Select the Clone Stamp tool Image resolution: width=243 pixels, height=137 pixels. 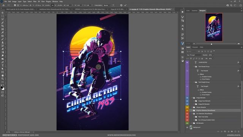click(3, 42)
